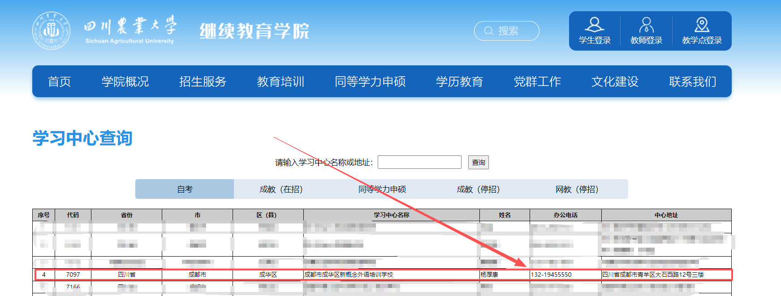Viewport: 781px width, 296px height.
Task: Select the 网教（停招） tab
Action: click(577, 189)
